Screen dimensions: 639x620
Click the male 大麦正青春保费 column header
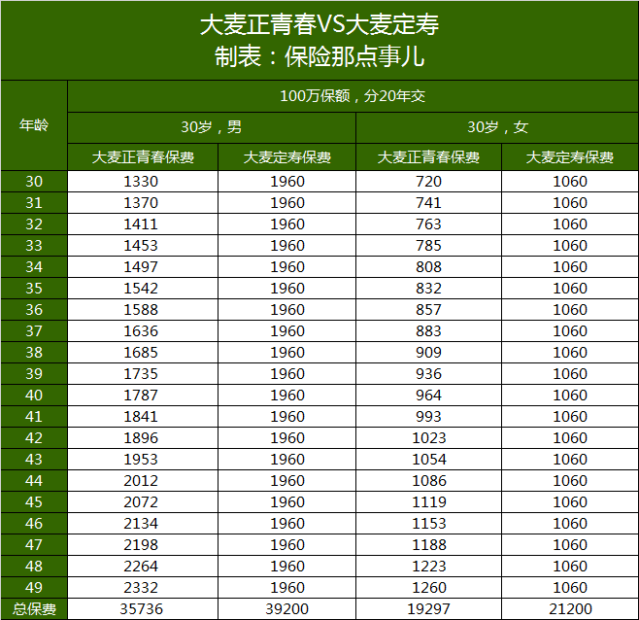pyautogui.click(x=143, y=157)
